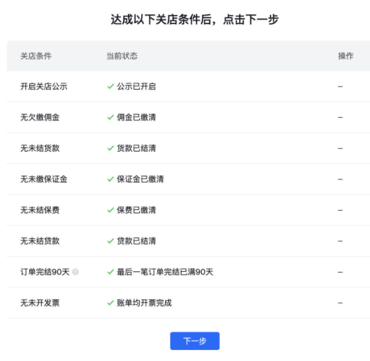Viewport: 370px width, 361px height.
Task: Select the 开启关店公示 condition
Action: pyautogui.click(x=44, y=87)
